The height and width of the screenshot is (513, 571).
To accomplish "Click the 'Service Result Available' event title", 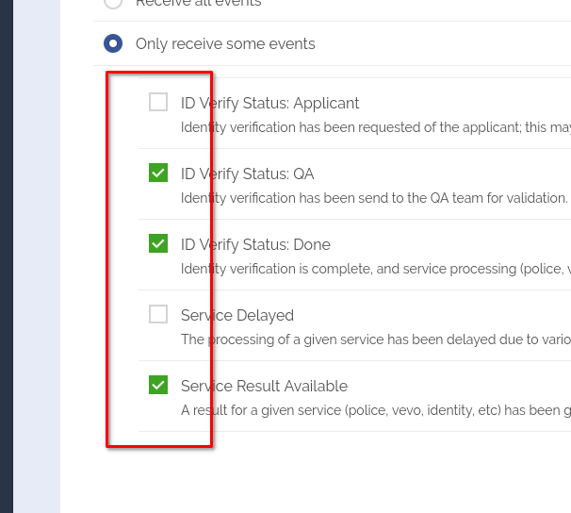I will click(264, 387).
